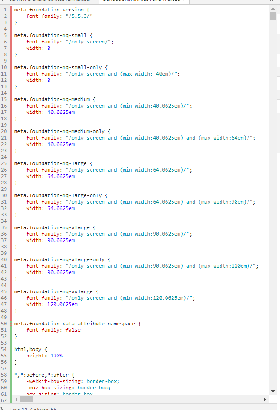Image resolution: width=280 pixels, height=410 pixels.
Task: Click the -webkit-box-sizing property on line 59
Action: pos(54,381)
